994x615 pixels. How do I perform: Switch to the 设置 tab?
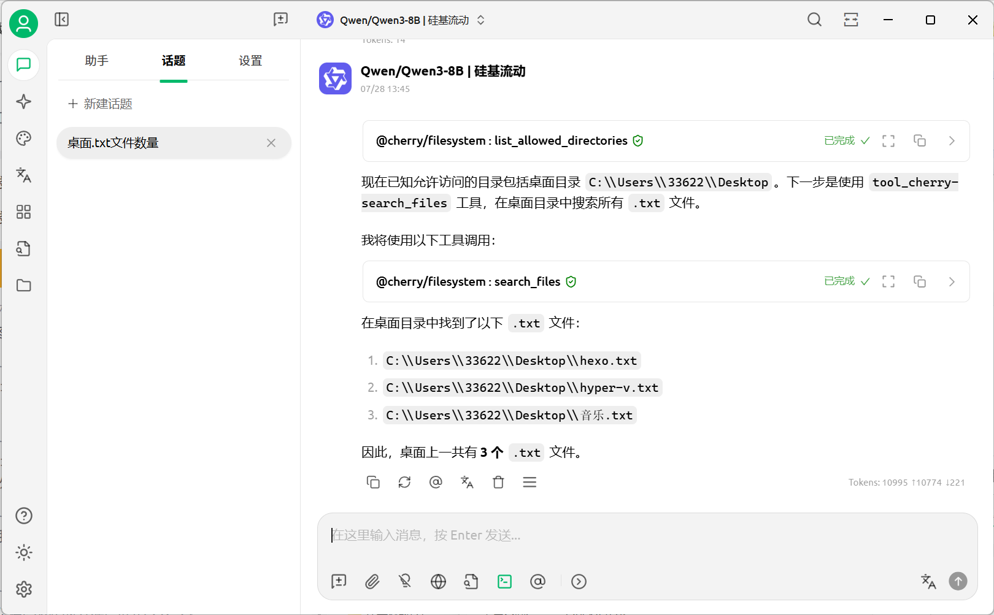click(250, 61)
